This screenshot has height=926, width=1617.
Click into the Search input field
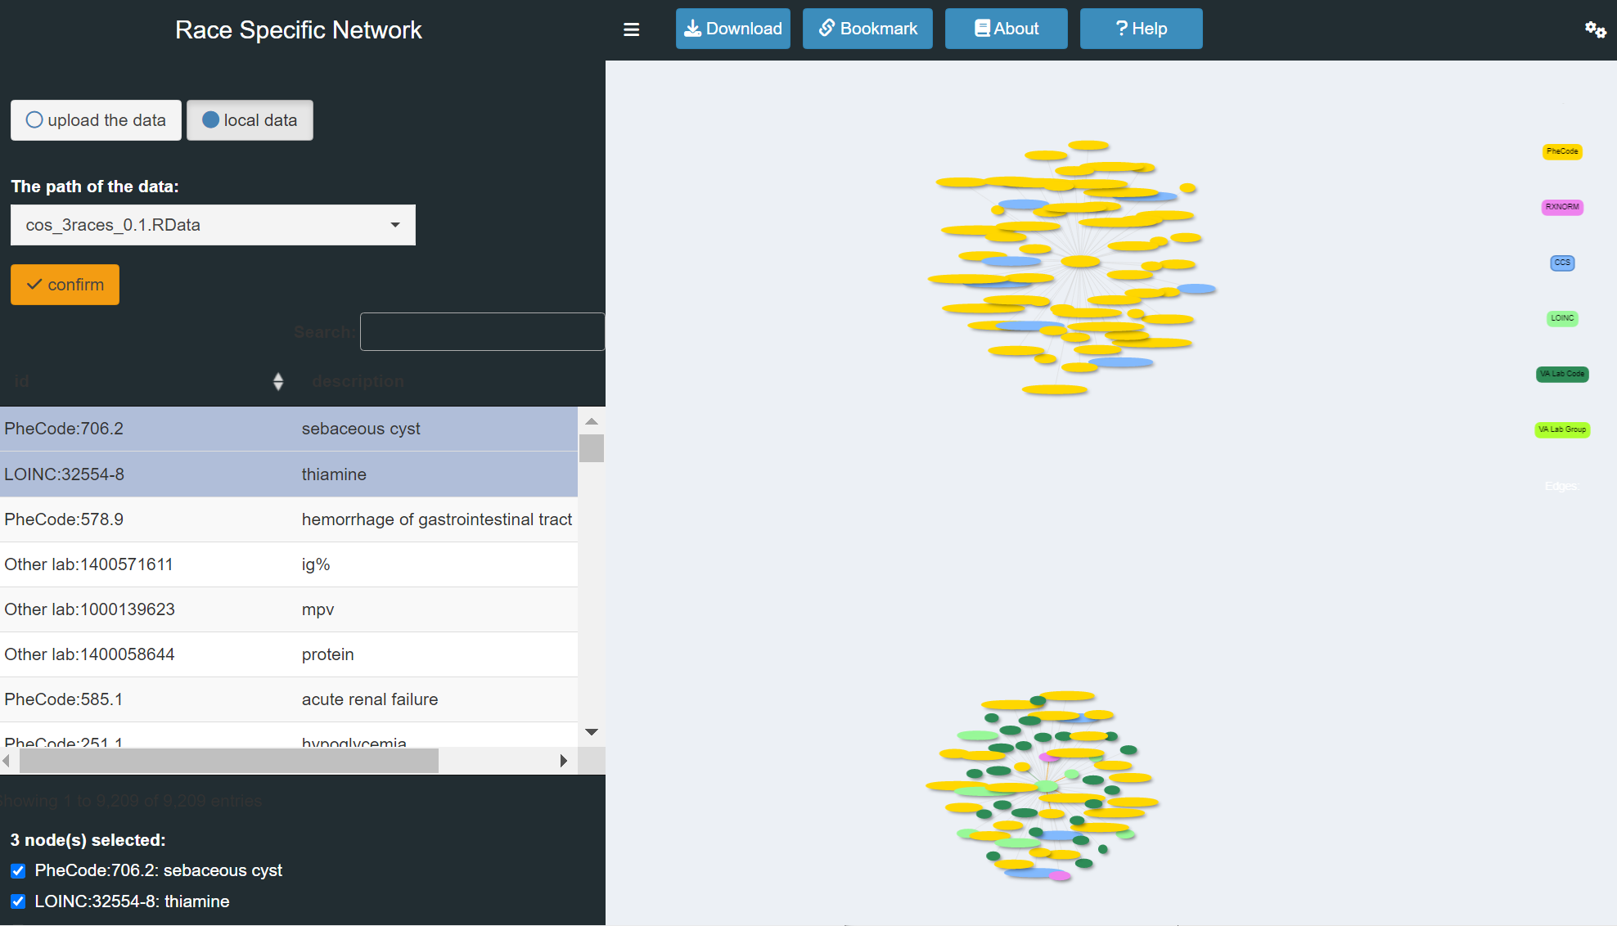pyautogui.click(x=482, y=331)
